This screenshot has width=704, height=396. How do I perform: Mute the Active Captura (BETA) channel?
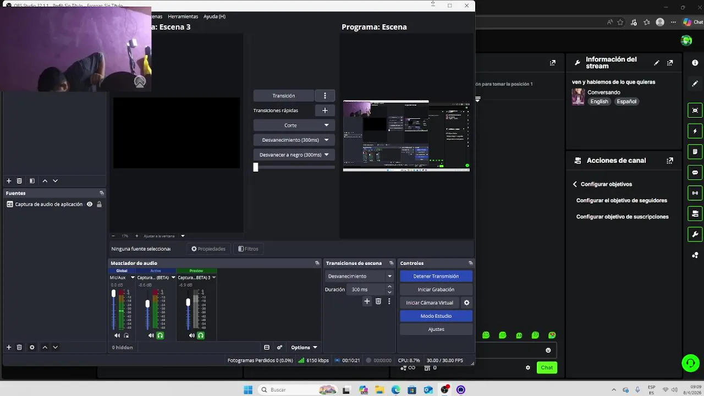[x=151, y=335]
